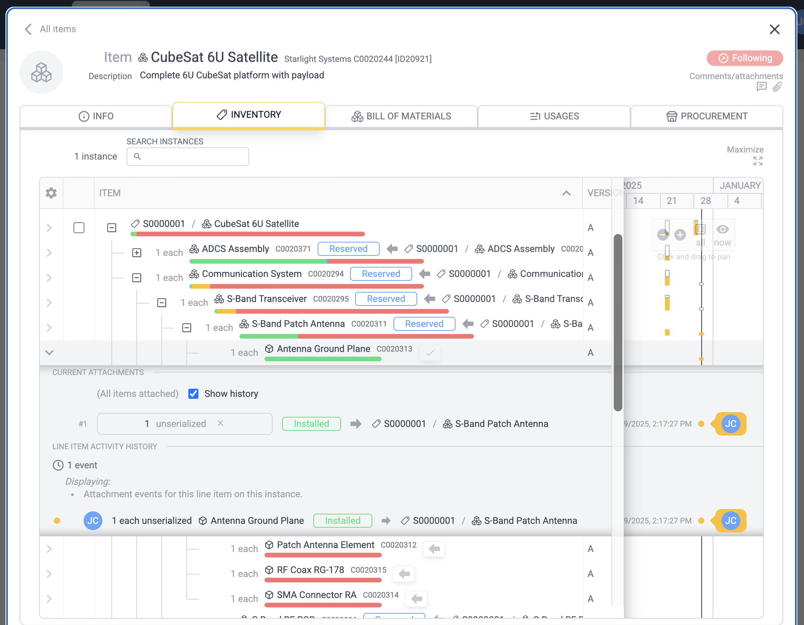The height and width of the screenshot is (625, 804).
Task: Jump timeline to current date via 'now' eye icon
Action: 722,230
